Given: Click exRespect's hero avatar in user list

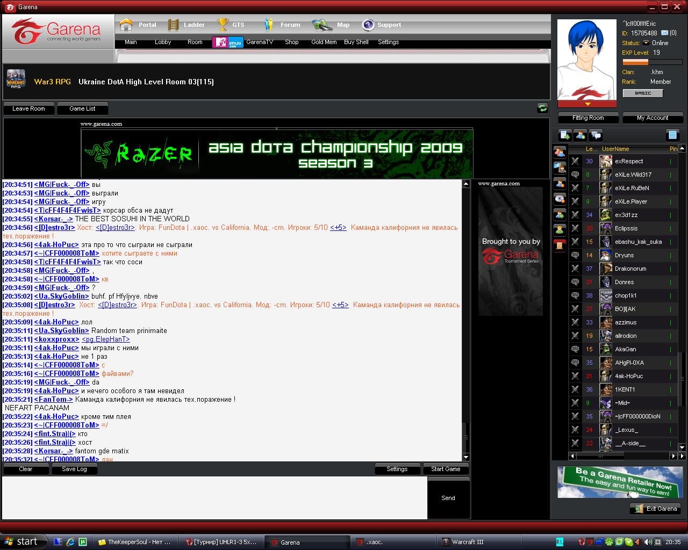Looking at the screenshot, I should point(606,161).
